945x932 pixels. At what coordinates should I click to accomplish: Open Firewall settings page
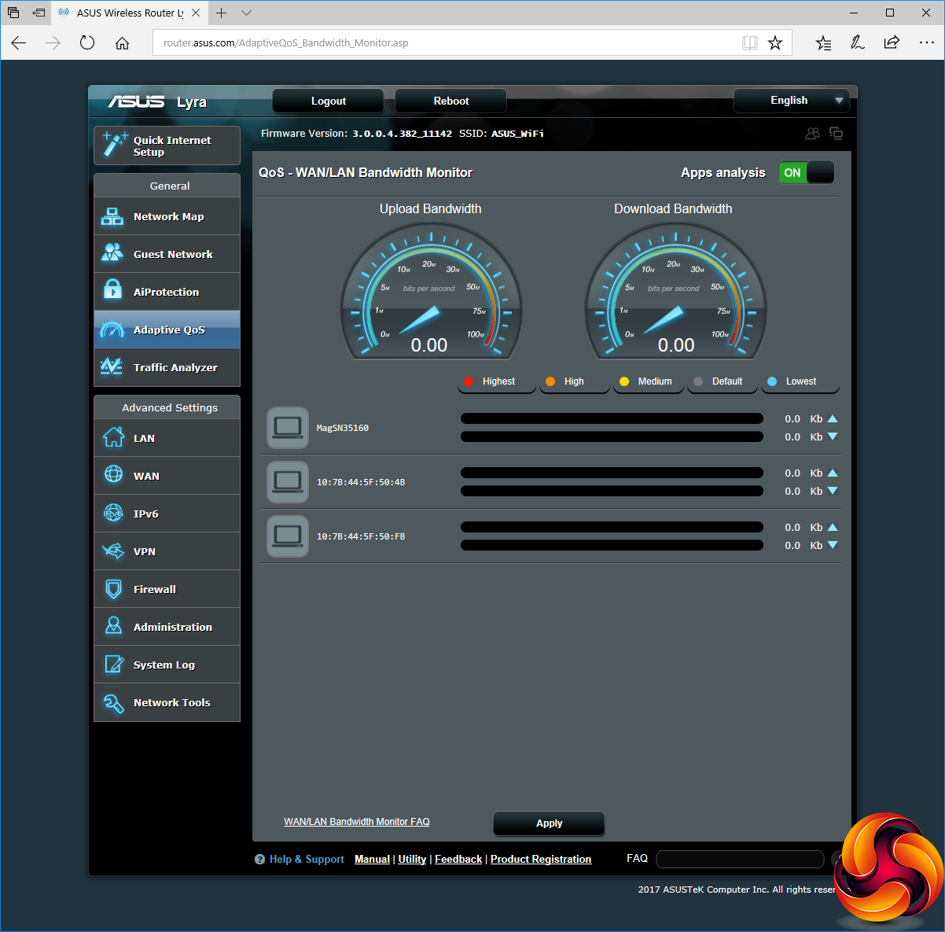[167, 589]
